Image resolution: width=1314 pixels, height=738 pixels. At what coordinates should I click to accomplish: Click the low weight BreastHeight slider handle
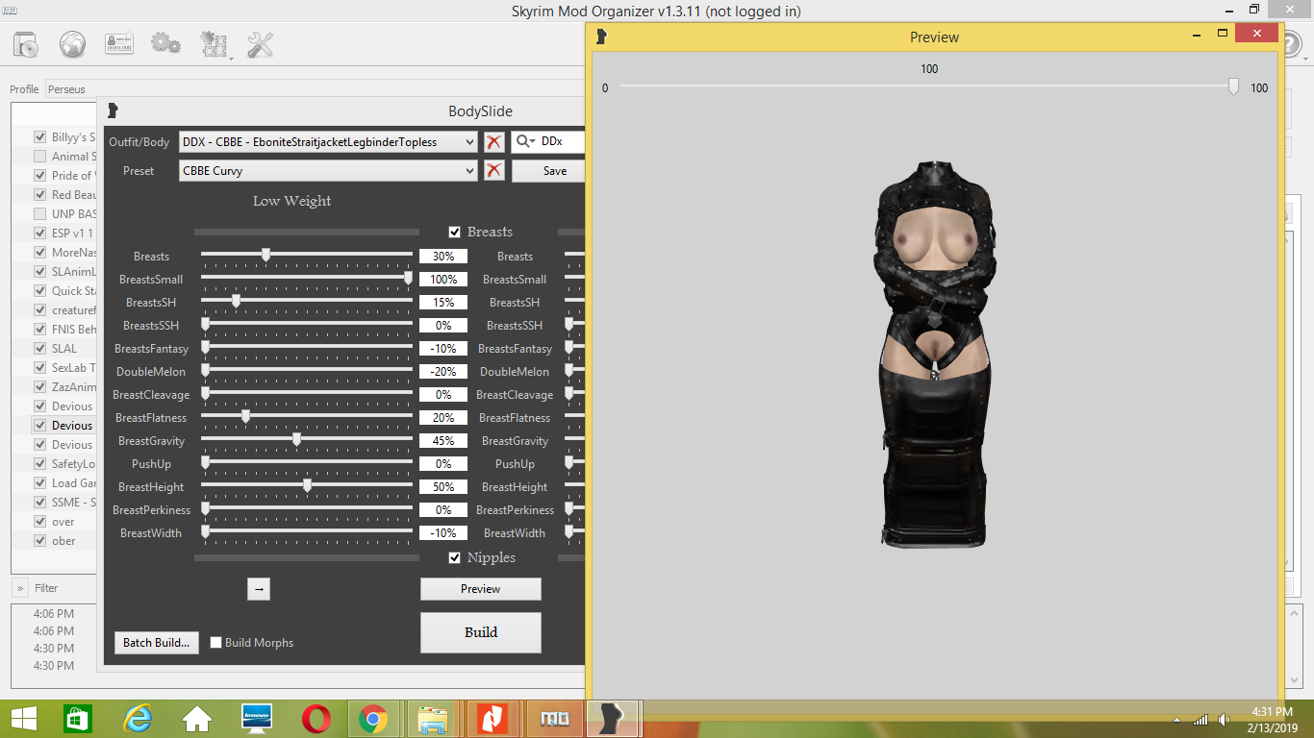(x=307, y=486)
